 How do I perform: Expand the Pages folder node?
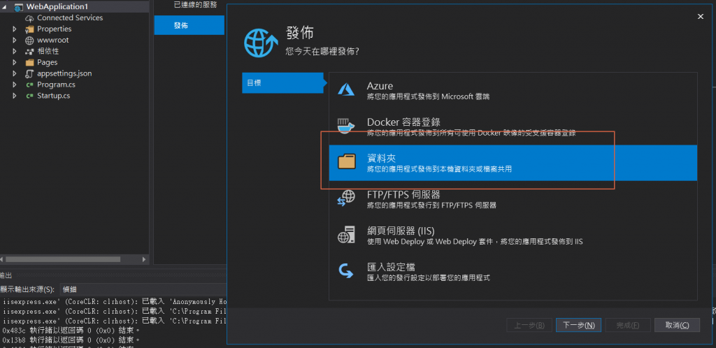(x=15, y=62)
